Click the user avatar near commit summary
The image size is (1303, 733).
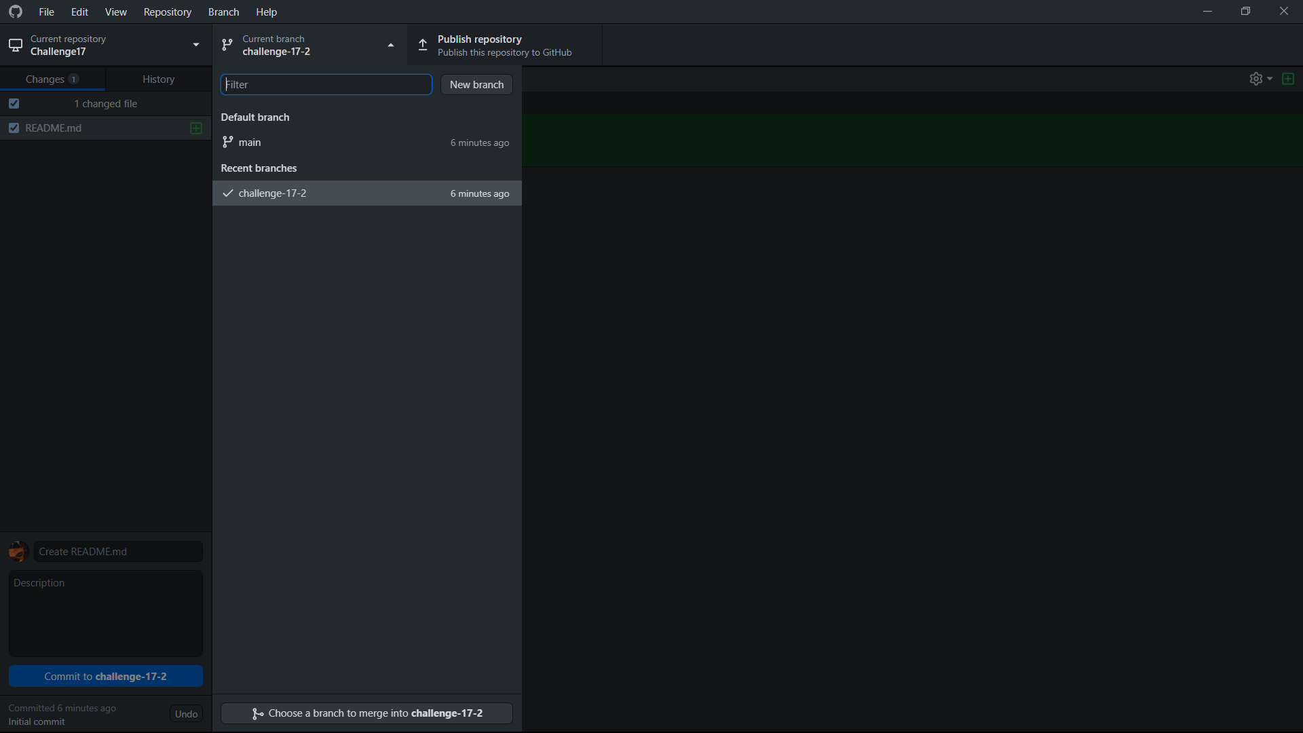18,551
